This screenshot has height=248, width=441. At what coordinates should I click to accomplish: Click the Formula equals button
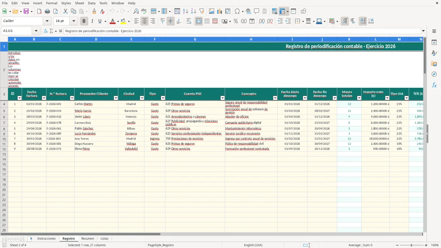(x=61, y=31)
